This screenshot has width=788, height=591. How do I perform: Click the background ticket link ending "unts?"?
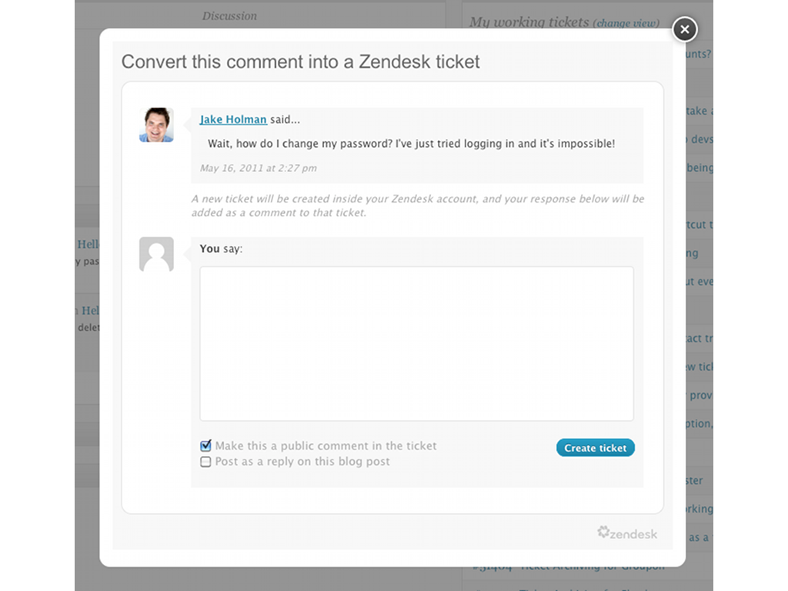pos(698,54)
